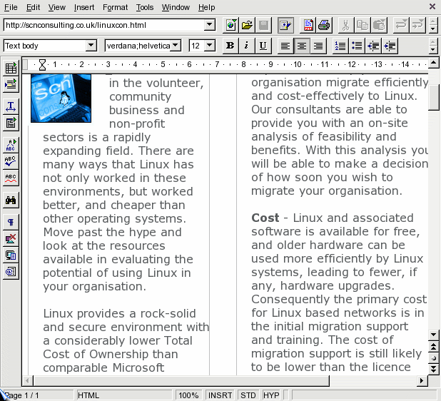441x401 pixels.
Task: Open the Edit menu
Action: (33, 7)
